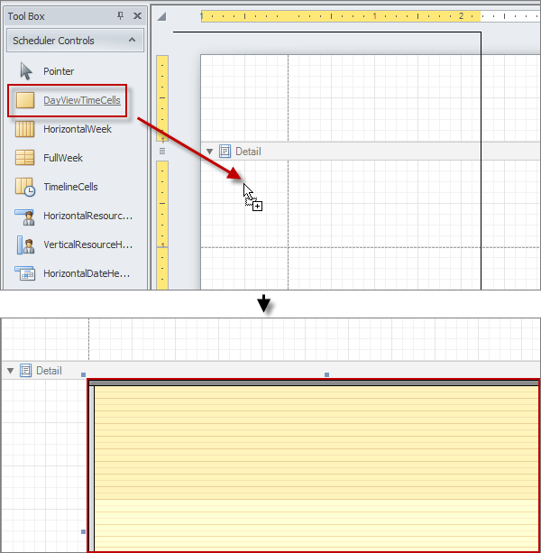Collapse the Scheduler Controls group
The width and height of the screenshot is (541, 553).
[132, 41]
